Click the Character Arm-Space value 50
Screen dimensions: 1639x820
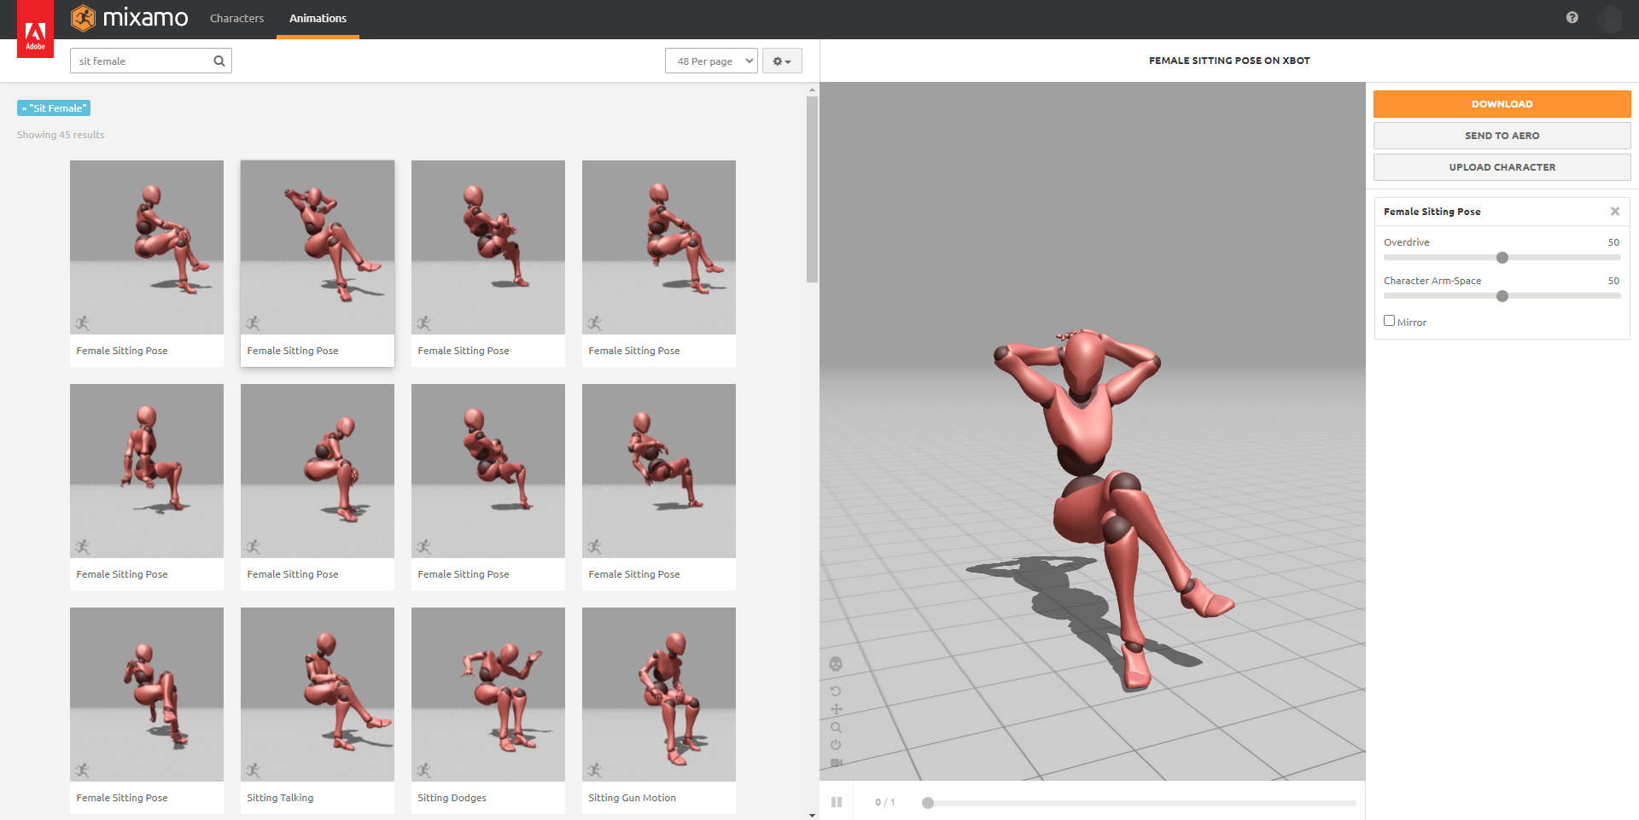(x=1613, y=281)
